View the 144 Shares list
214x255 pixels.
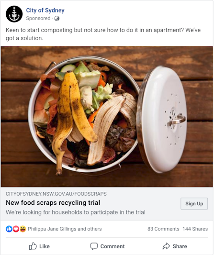(x=195, y=229)
